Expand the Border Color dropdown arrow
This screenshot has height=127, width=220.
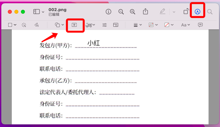point(156,25)
